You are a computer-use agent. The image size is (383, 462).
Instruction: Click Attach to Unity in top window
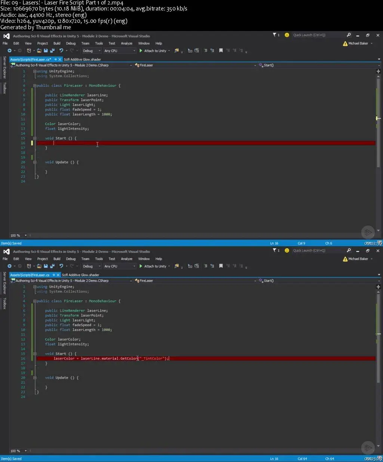155,51
